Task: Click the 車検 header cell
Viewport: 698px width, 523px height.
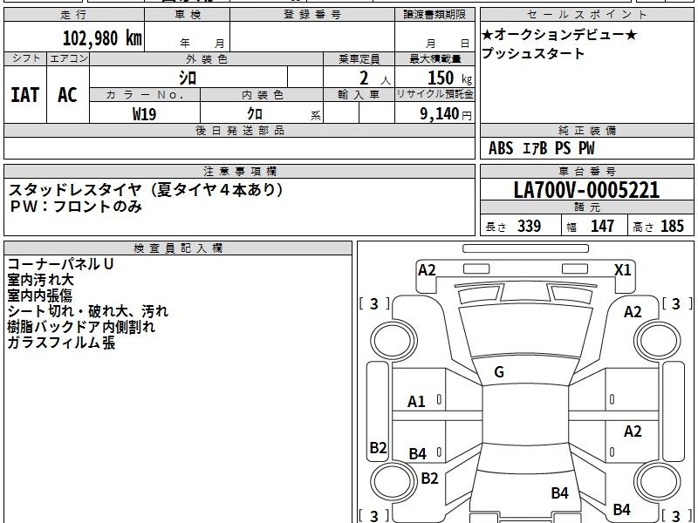Action: pyautogui.click(x=188, y=15)
